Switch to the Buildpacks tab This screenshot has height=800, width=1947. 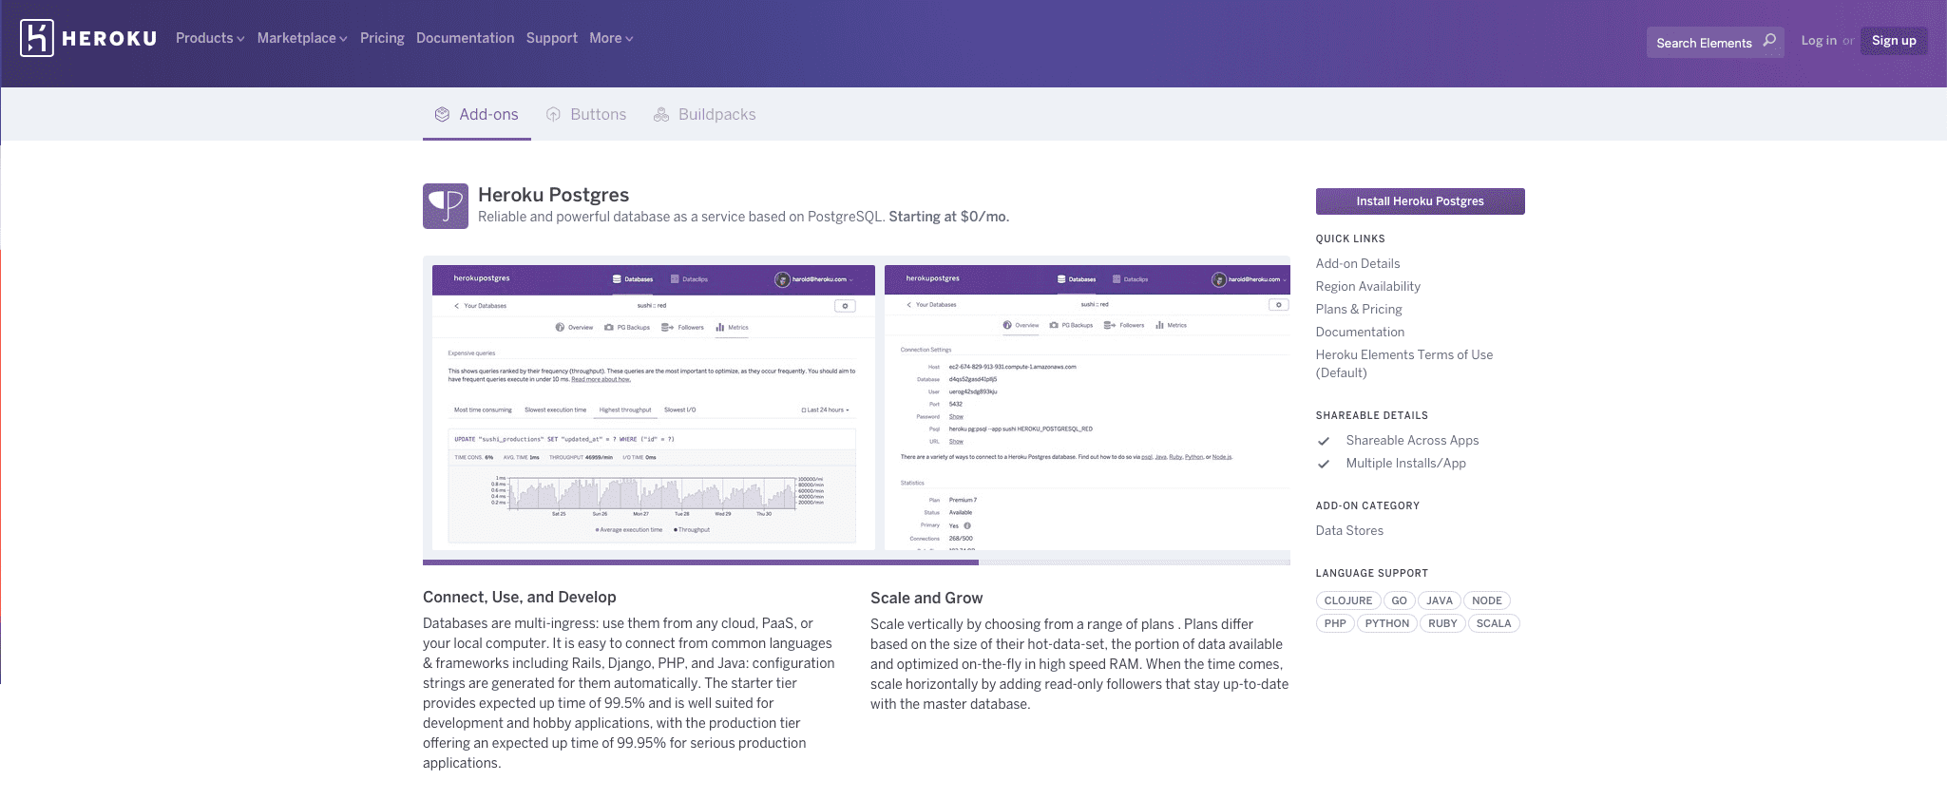click(x=705, y=114)
